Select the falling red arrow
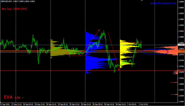This screenshot has height=106, width=185. 114,52
